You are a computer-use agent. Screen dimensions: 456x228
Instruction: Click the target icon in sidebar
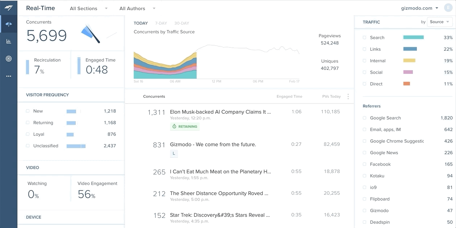pyautogui.click(x=9, y=59)
